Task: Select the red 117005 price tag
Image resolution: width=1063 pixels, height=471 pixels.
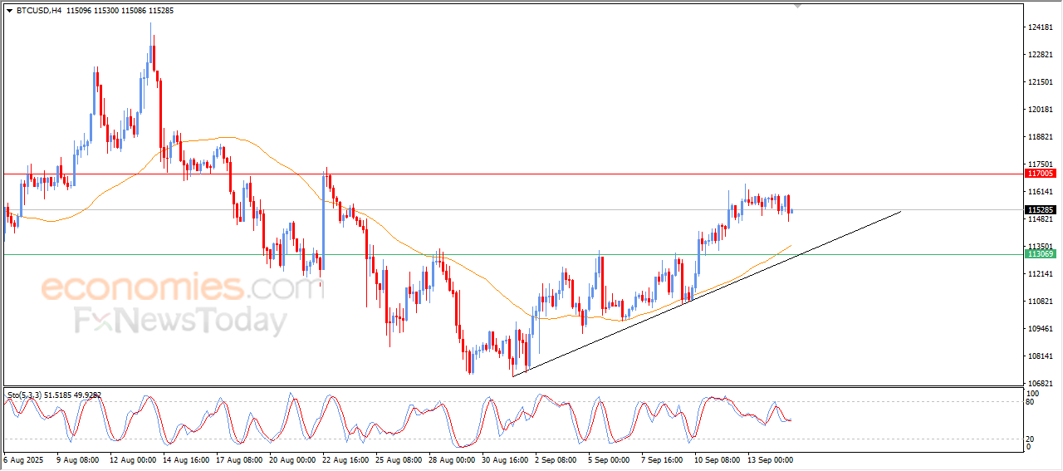Action: (1041, 174)
